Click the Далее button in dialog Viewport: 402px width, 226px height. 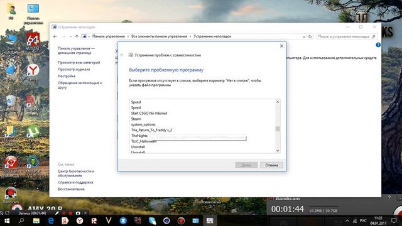(x=246, y=165)
